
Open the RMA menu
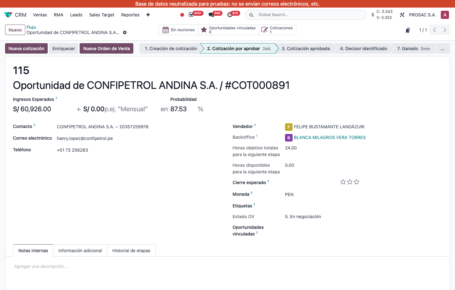(x=58, y=15)
